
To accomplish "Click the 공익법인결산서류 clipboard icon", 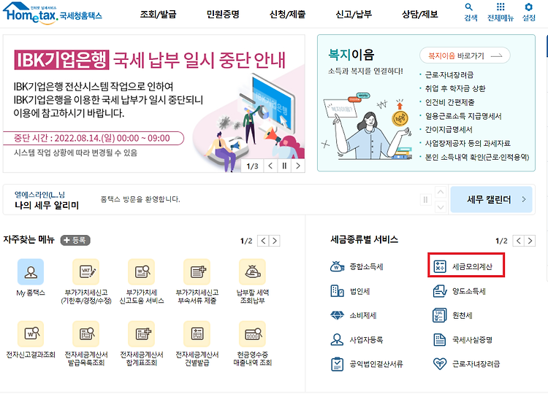I will [x=338, y=364].
